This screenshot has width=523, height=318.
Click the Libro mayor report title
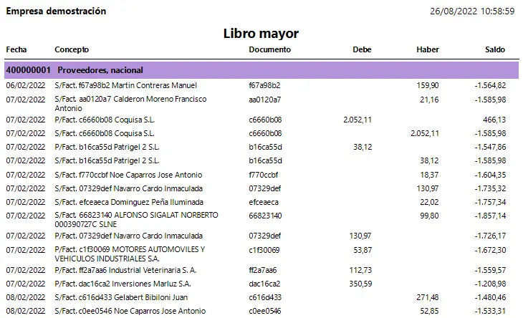pyautogui.click(x=261, y=34)
